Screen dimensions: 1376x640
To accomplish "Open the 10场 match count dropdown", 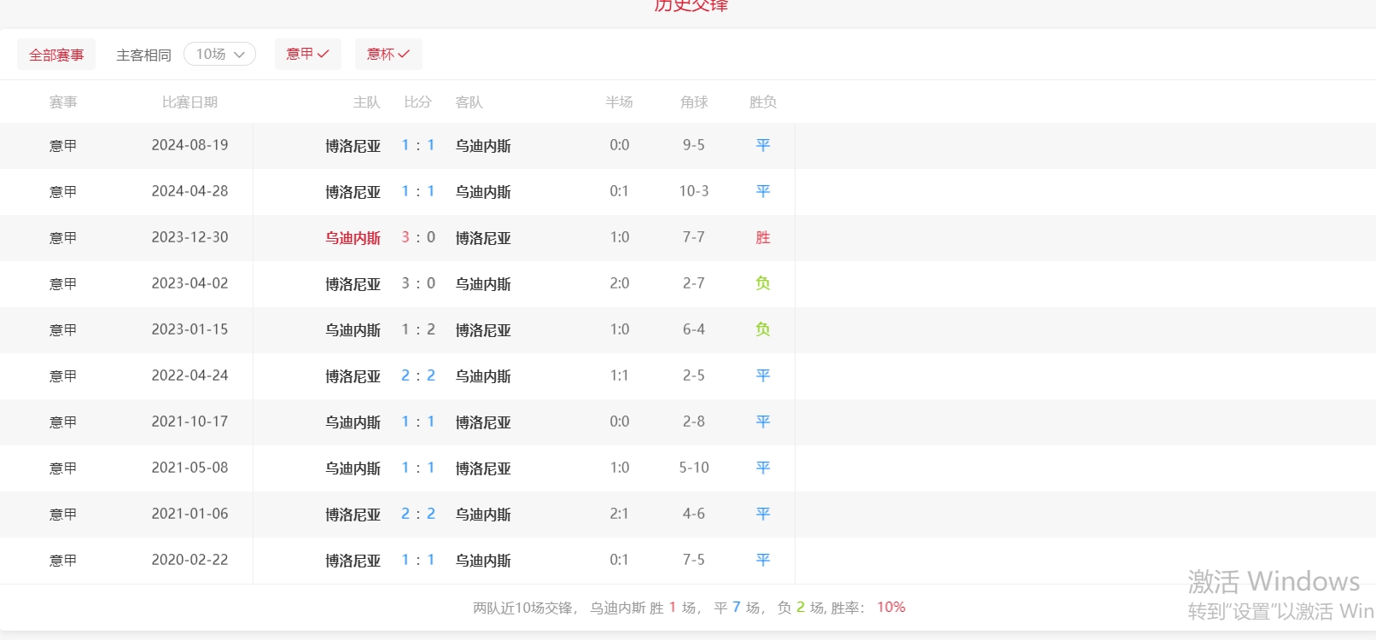I will pos(219,55).
